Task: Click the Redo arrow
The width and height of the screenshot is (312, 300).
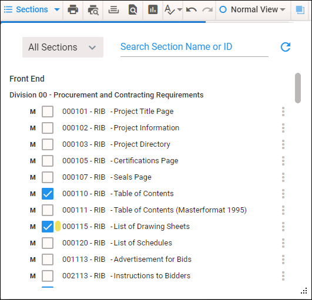Action: coord(207,9)
